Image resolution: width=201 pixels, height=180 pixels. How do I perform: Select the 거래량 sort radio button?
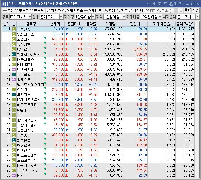click(49, 11)
